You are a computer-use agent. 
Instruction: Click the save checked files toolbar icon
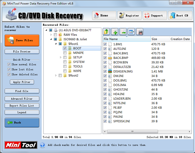tap(140, 32)
